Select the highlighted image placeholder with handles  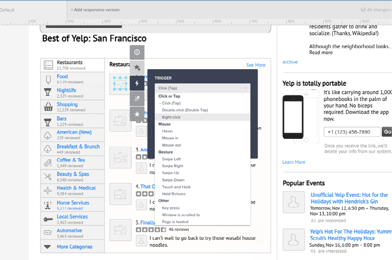[120, 84]
